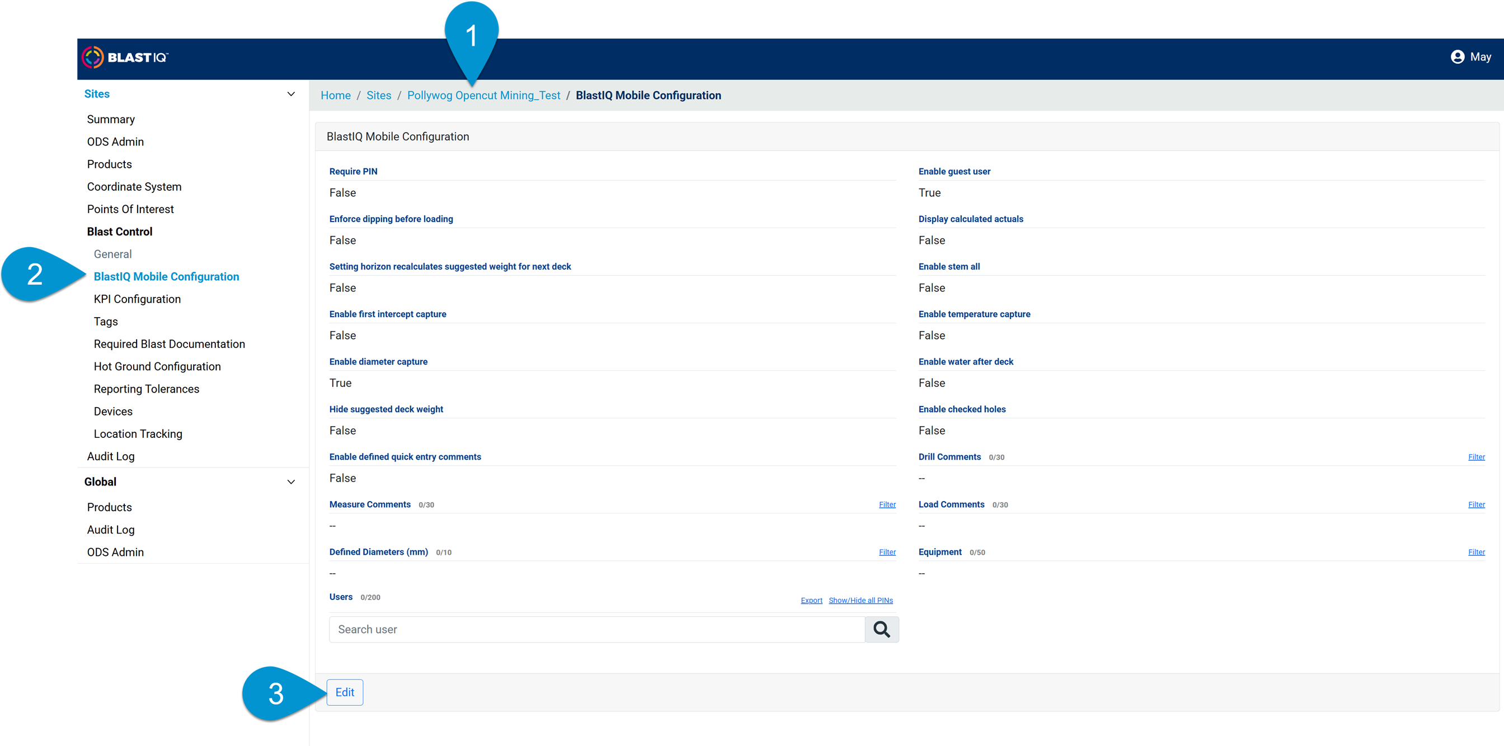Click the Hide suggested deck weight label
1504x746 pixels.
click(387, 409)
